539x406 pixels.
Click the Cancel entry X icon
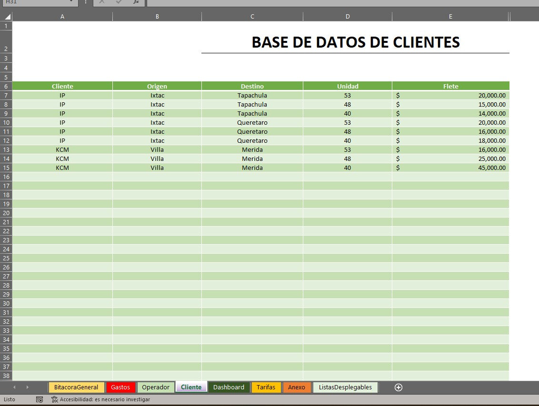point(102,2)
